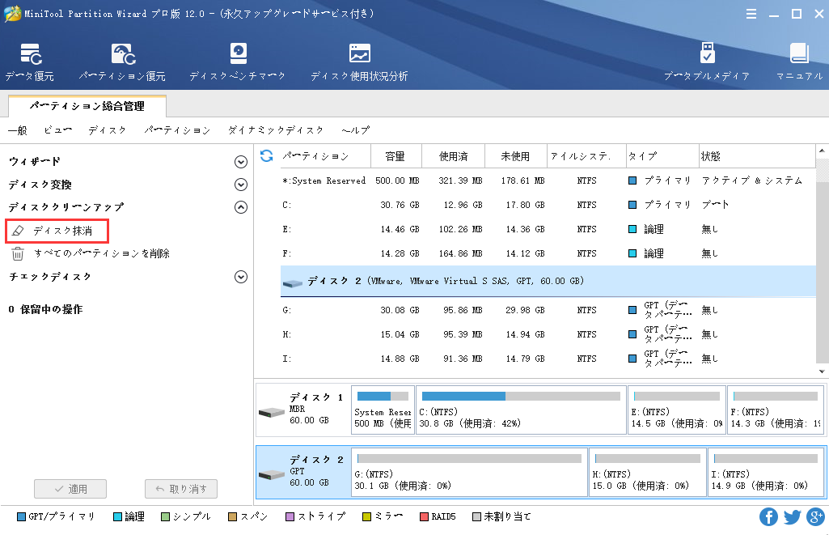Sort by タイプ column header
Screen dimensions: 829x535
pyautogui.click(x=662, y=156)
